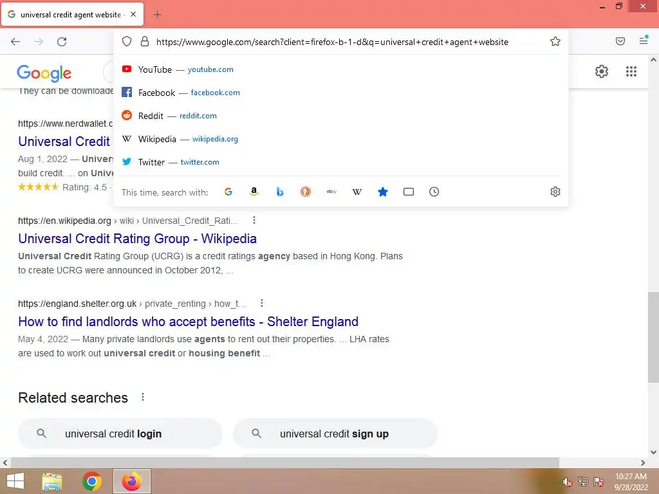Open options for the Wikipedia result
The width and height of the screenshot is (659, 494).
(254, 220)
